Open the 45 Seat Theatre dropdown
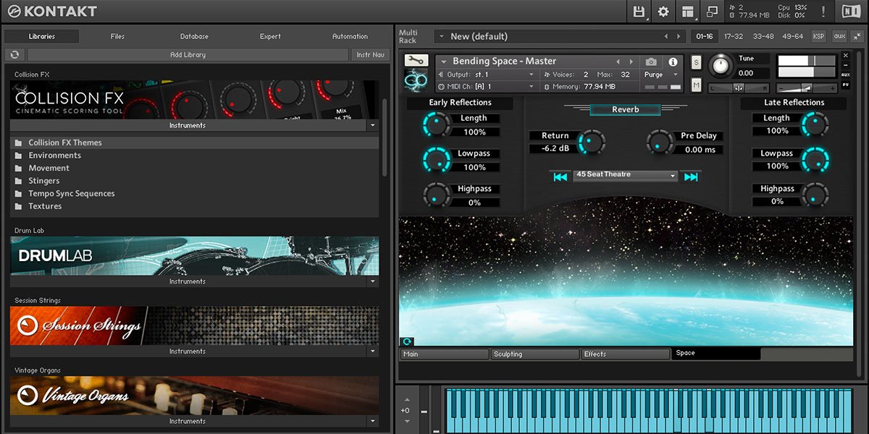This screenshot has height=434, width=869. tap(625, 175)
